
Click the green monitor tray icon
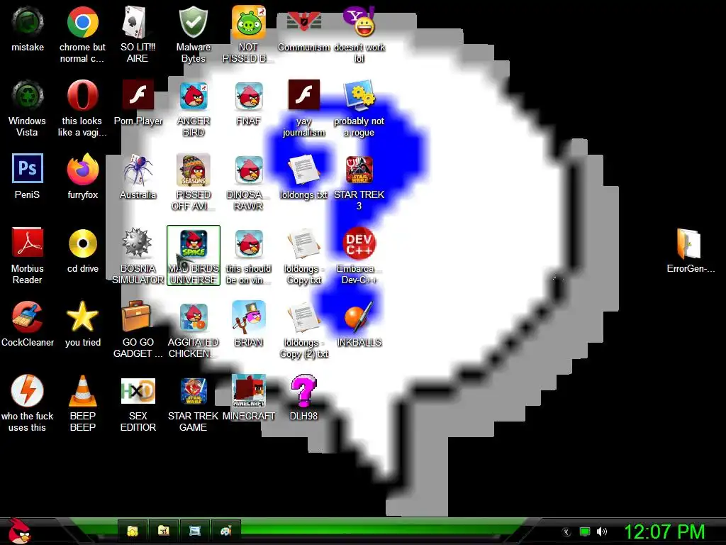click(585, 532)
